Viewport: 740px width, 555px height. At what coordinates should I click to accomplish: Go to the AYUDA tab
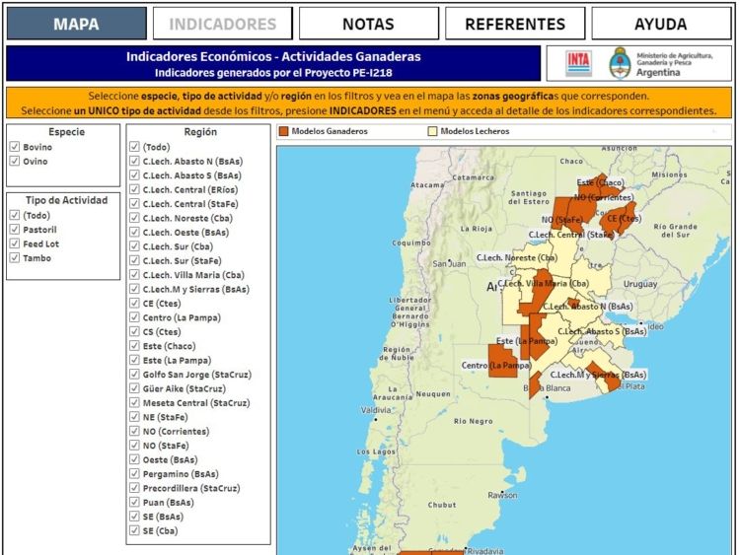click(661, 24)
